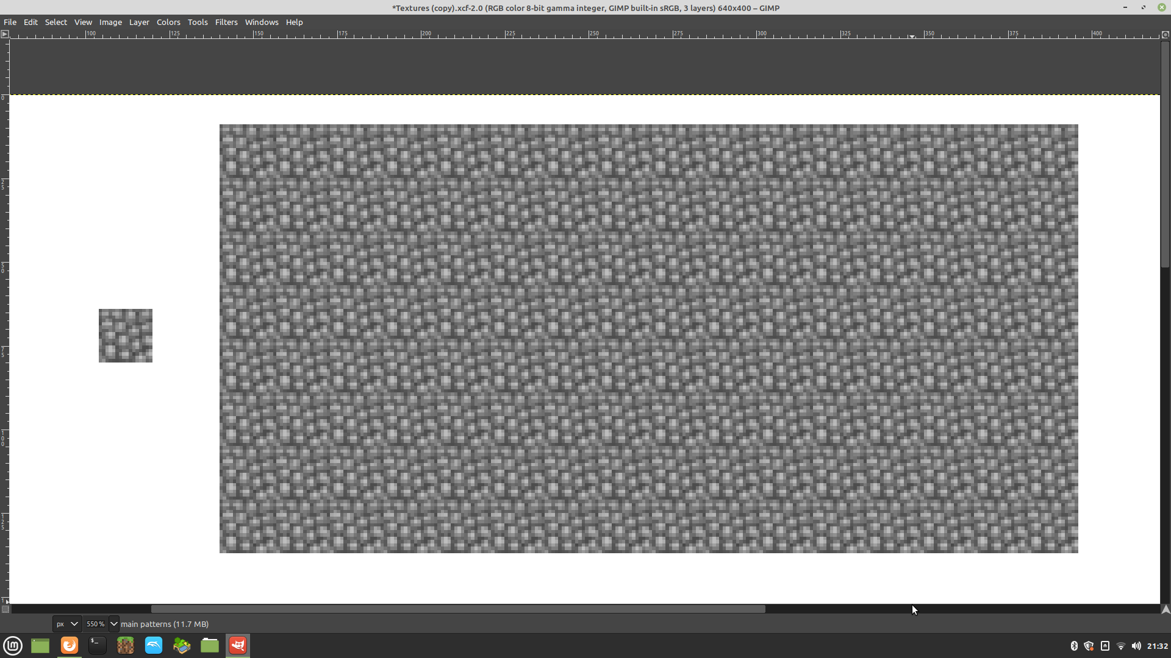Viewport: 1171px width, 658px height.
Task: Open the Wi-Fi network tray icon
Action: coord(1121,645)
